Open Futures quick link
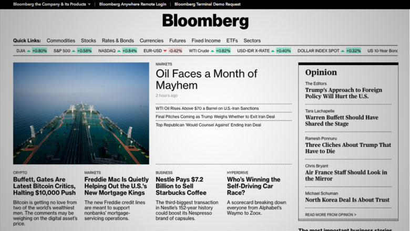410x231 pixels. [177, 40]
